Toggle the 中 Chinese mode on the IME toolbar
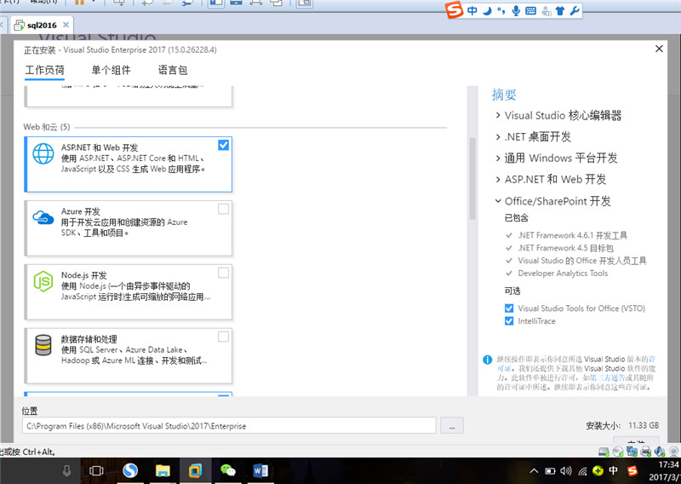 coord(472,10)
